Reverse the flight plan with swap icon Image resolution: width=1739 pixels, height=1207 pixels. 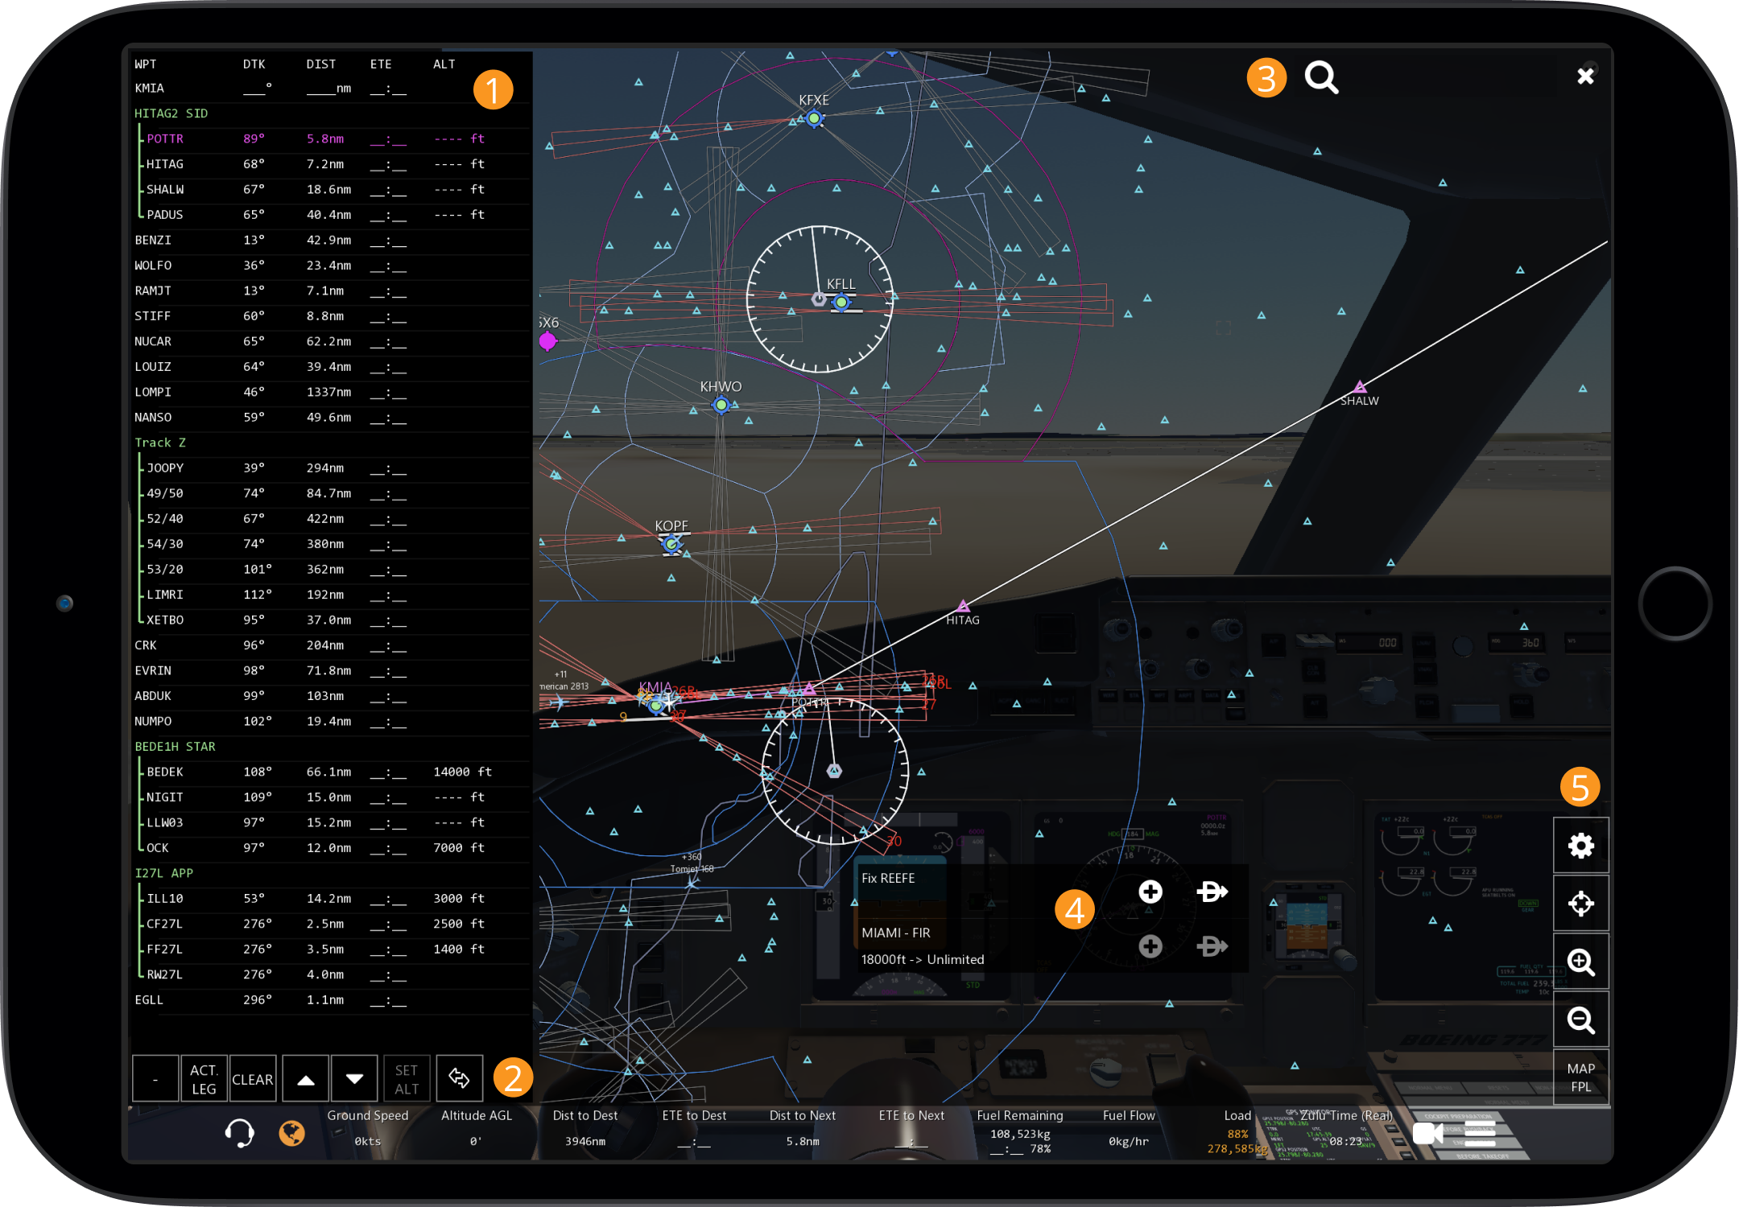[459, 1078]
